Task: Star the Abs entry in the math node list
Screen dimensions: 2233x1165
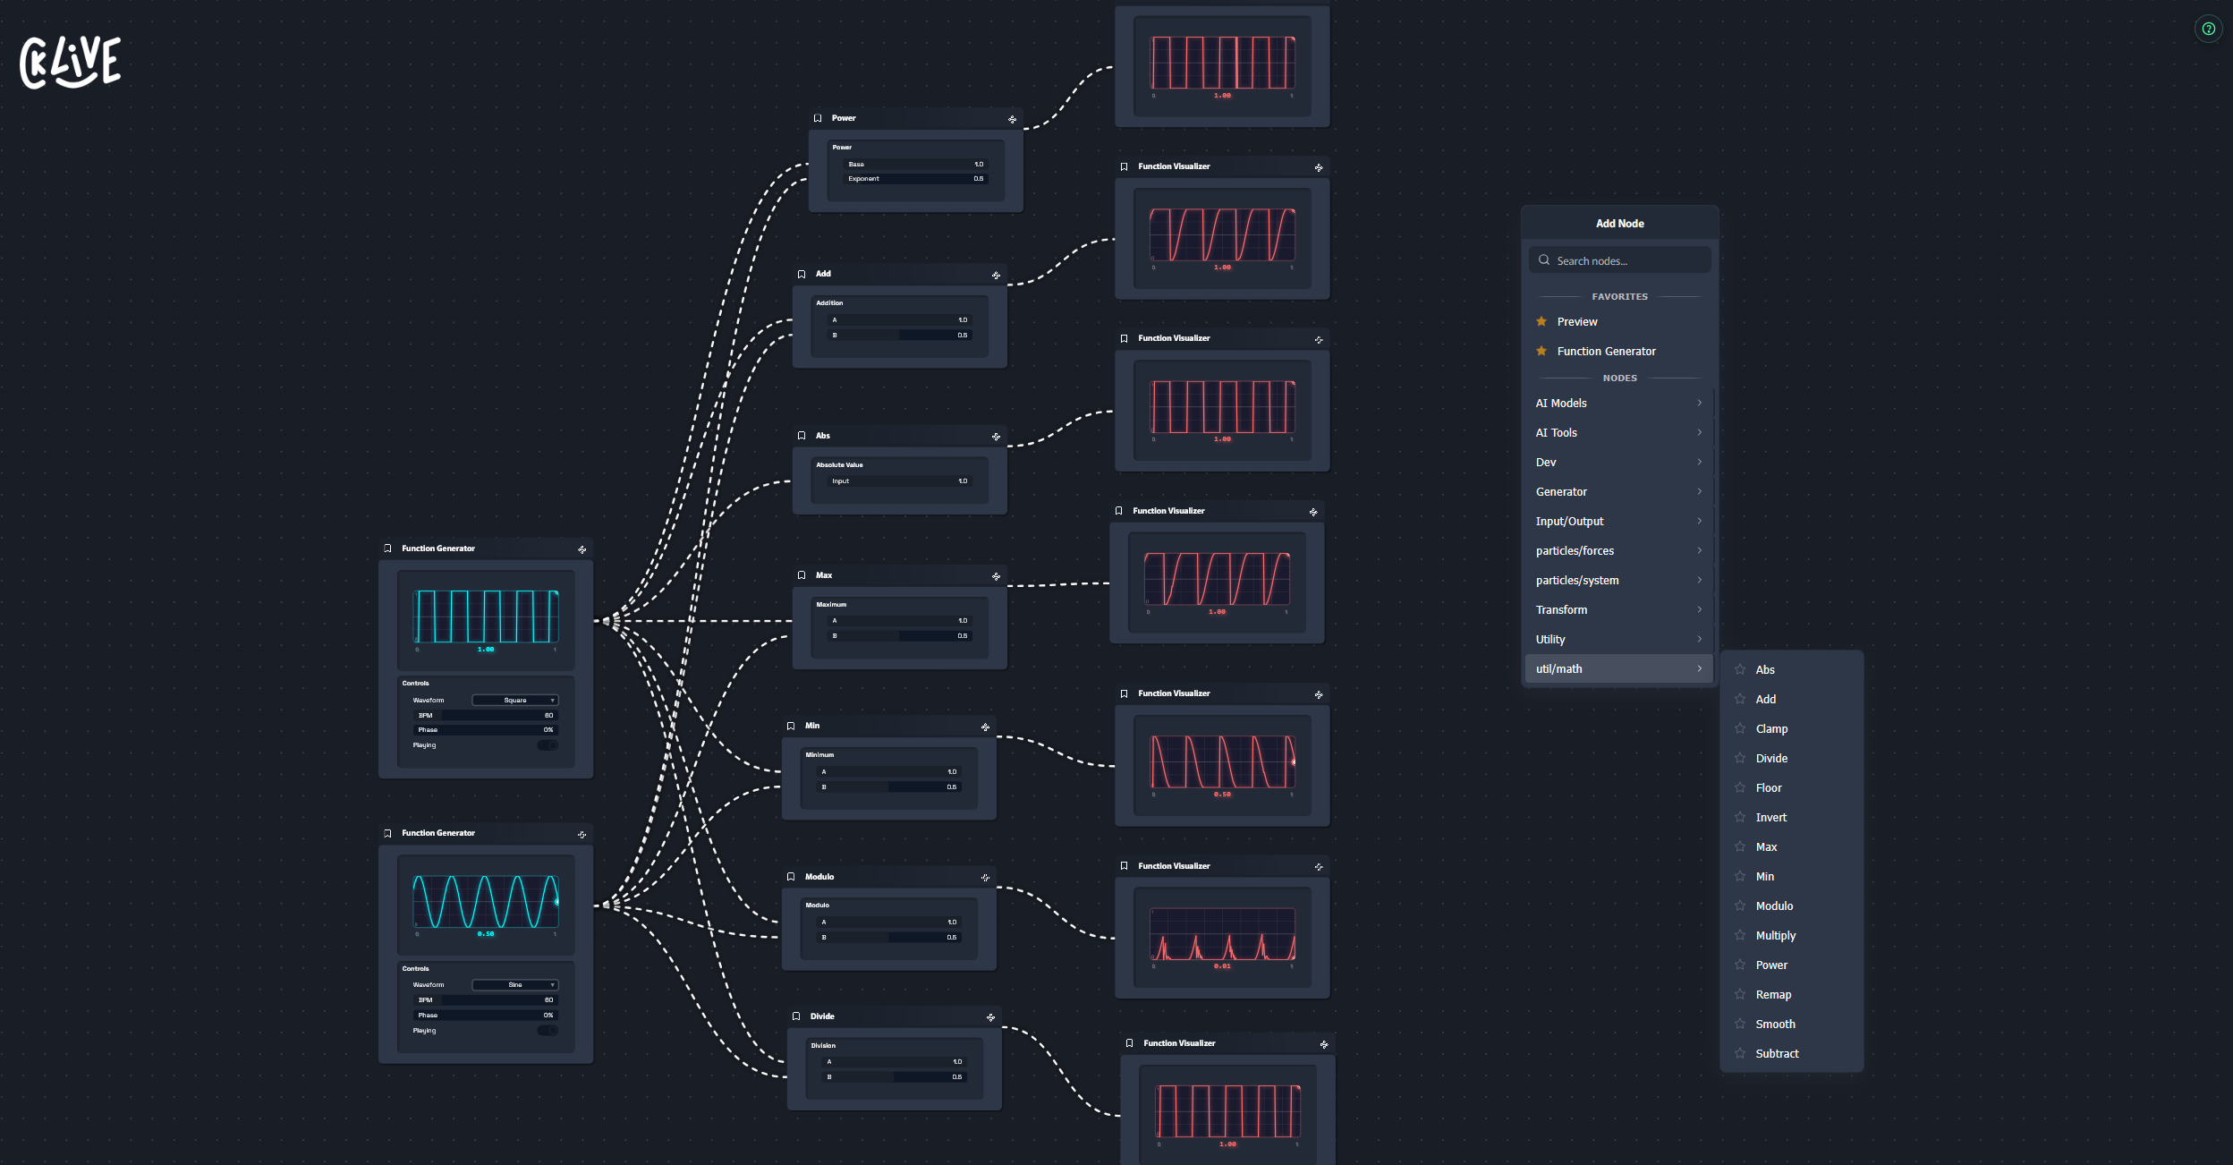Action: click(x=1739, y=669)
